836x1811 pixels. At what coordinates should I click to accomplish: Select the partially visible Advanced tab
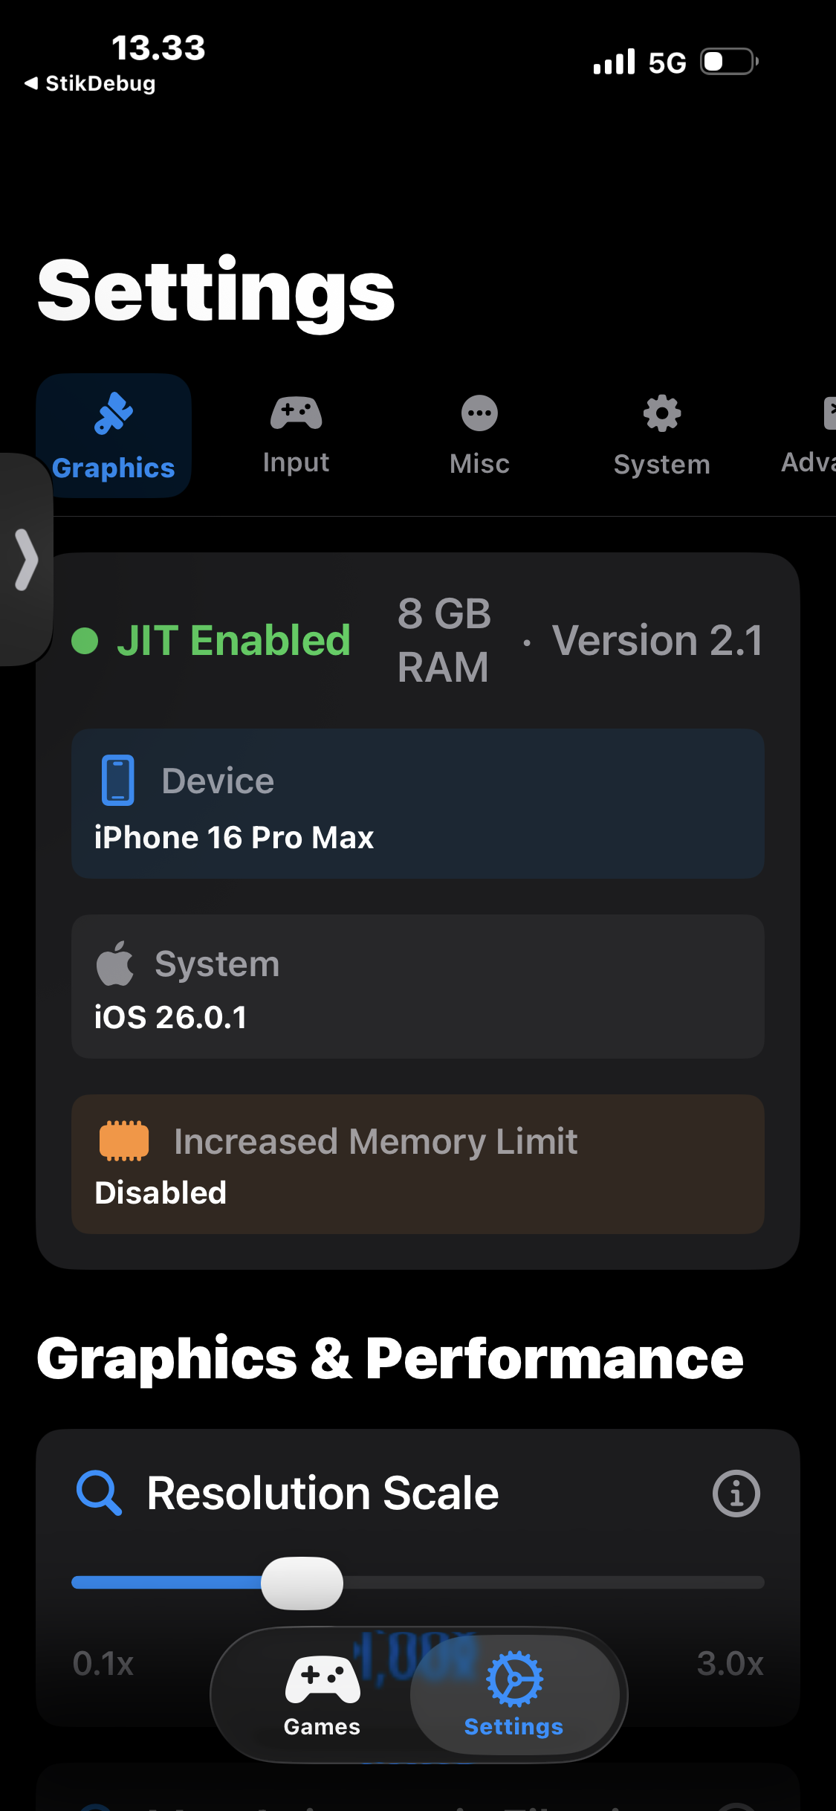coord(809,436)
